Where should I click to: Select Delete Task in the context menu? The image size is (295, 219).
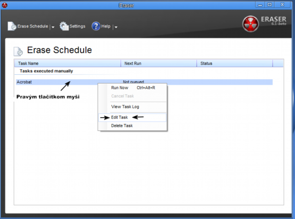[122, 125]
